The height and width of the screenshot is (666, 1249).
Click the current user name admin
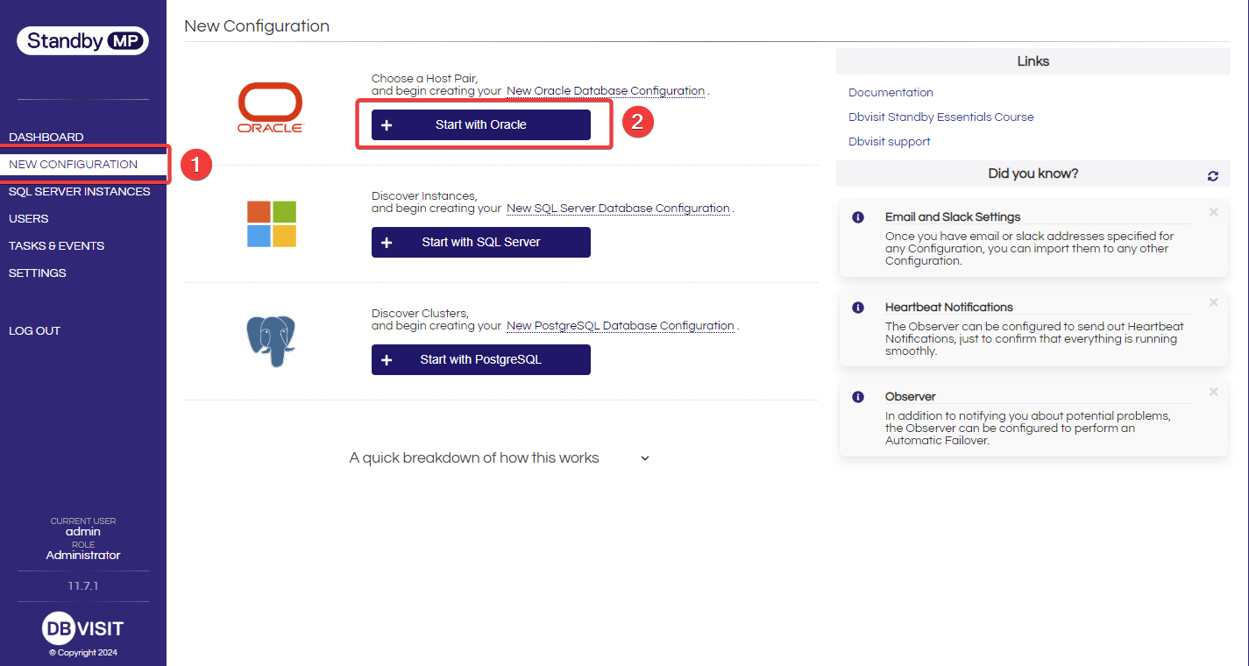click(83, 532)
